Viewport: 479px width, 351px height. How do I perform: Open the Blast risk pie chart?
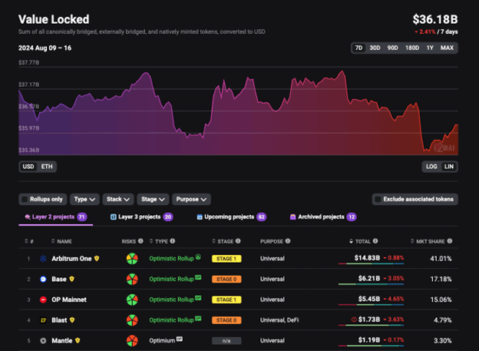tap(132, 320)
